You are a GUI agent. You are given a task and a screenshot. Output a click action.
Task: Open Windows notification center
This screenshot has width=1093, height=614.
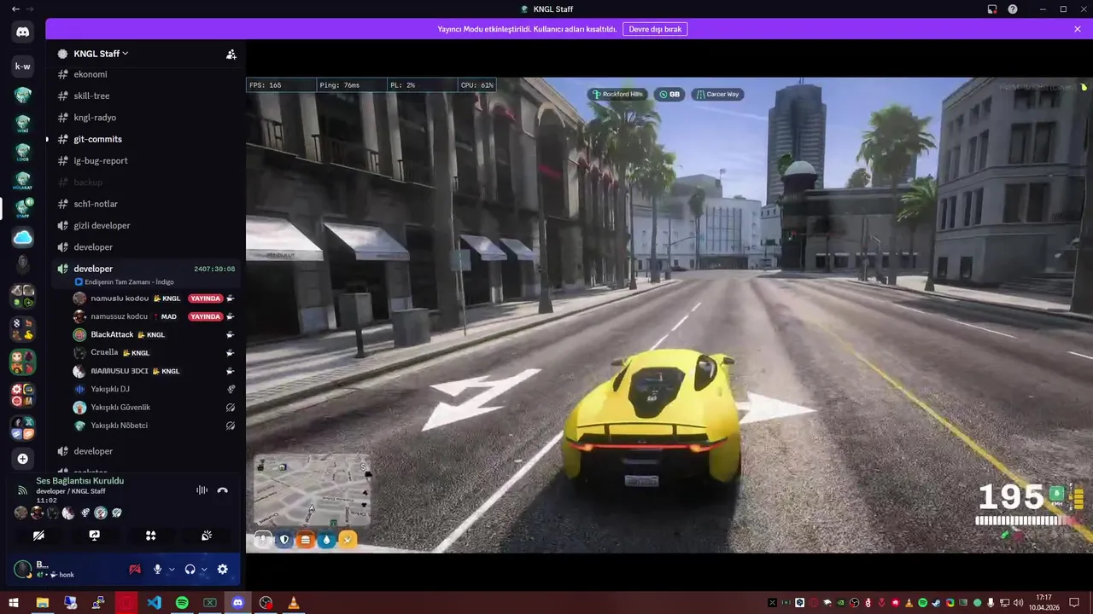(1075, 603)
